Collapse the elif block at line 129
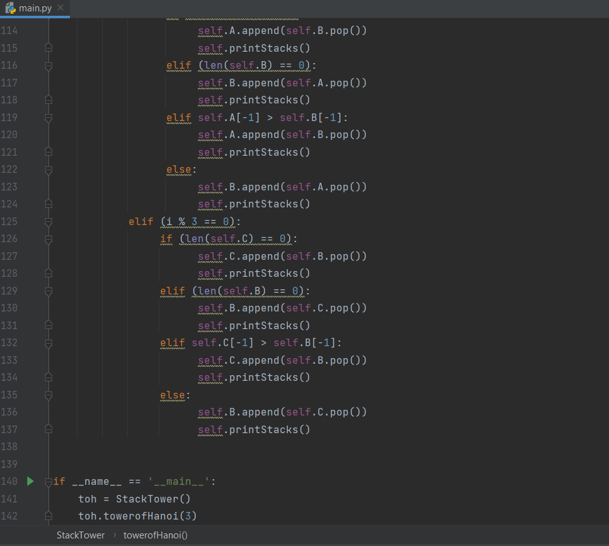The height and width of the screenshot is (546, 609). click(x=48, y=291)
